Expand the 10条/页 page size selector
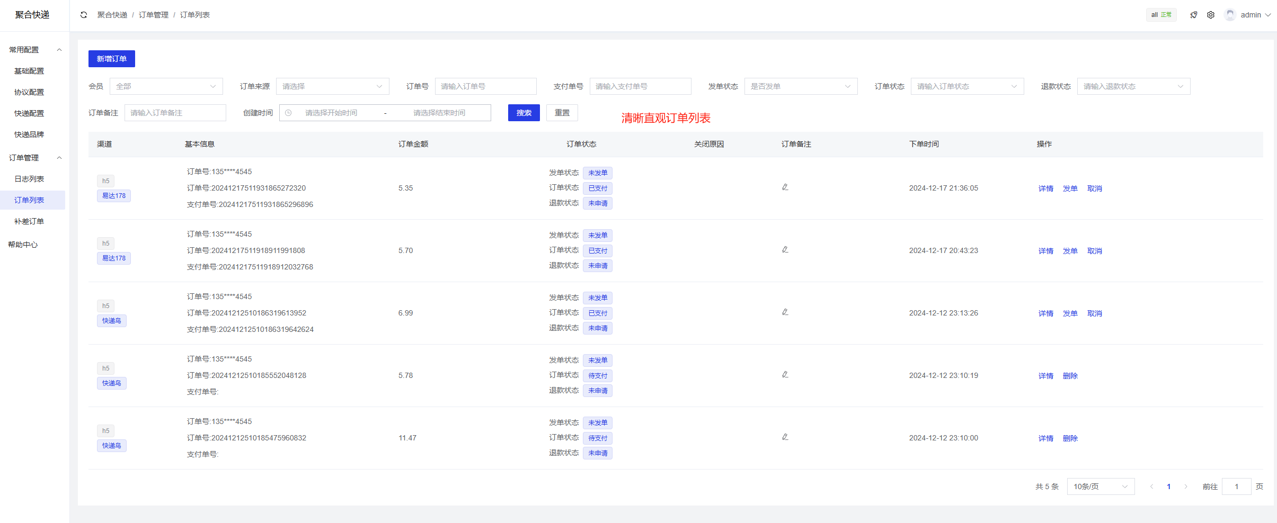 1100,486
